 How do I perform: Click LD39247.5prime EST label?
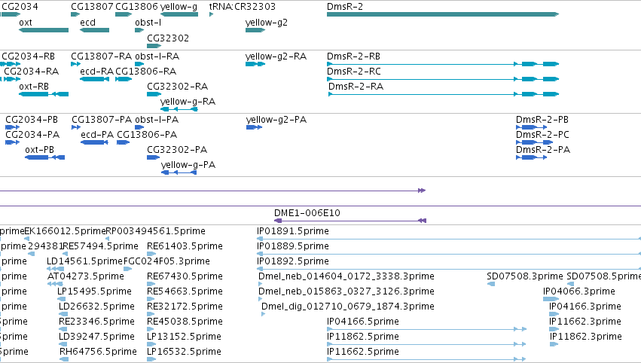[96, 337]
